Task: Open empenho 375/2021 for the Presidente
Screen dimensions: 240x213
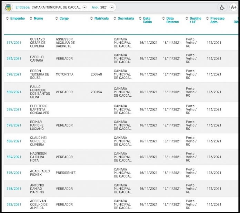Action: click(x=14, y=173)
